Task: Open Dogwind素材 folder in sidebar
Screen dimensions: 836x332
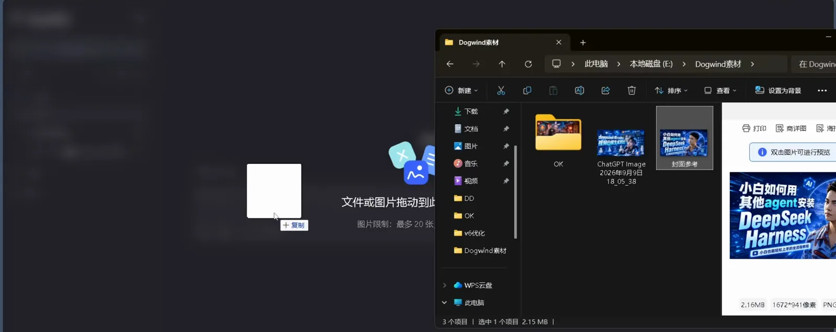Action: (x=480, y=251)
